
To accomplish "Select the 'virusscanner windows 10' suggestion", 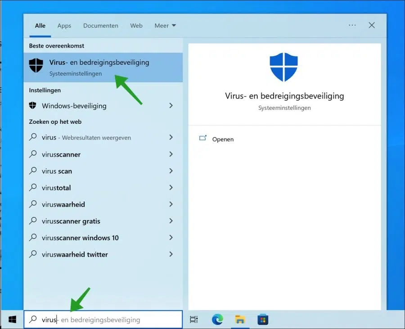I will coord(103,238).
